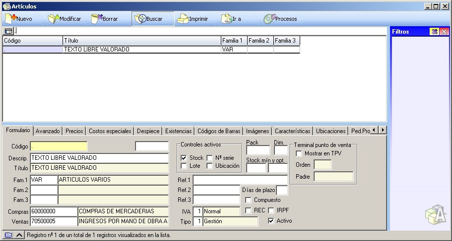Sort by the Título column header
The width and height of the screenshot is (452, 241).
click(142, 41)
